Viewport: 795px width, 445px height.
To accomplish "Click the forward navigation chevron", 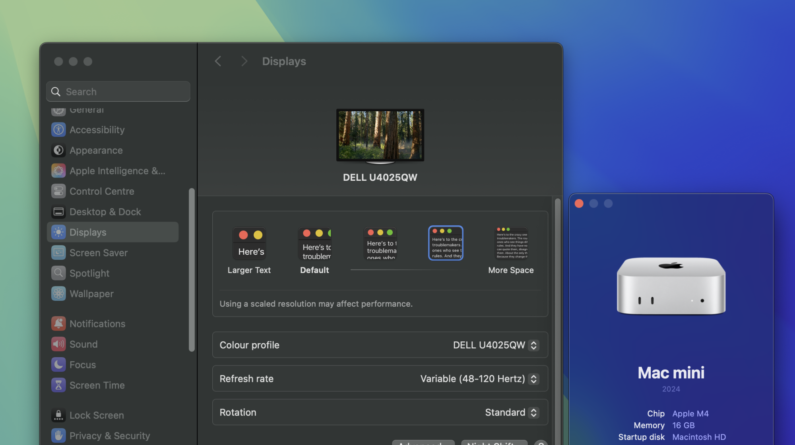I will (x=244, y=61).
